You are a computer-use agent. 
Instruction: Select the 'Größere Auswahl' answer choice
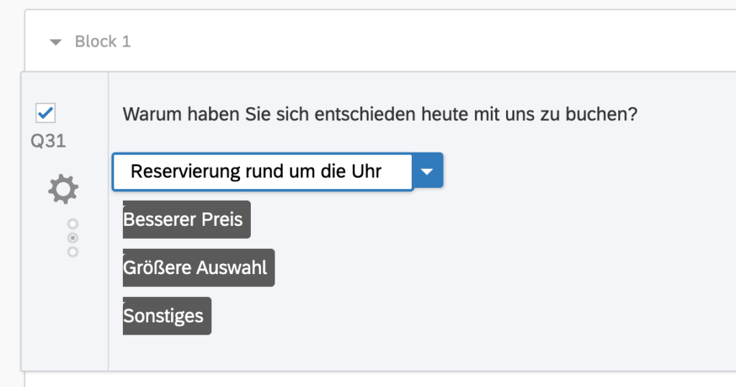tap(198, 268)
